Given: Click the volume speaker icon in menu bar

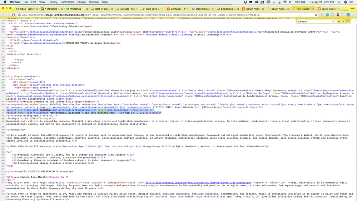Looking at the screenshot, I should [x=290, y=2].
